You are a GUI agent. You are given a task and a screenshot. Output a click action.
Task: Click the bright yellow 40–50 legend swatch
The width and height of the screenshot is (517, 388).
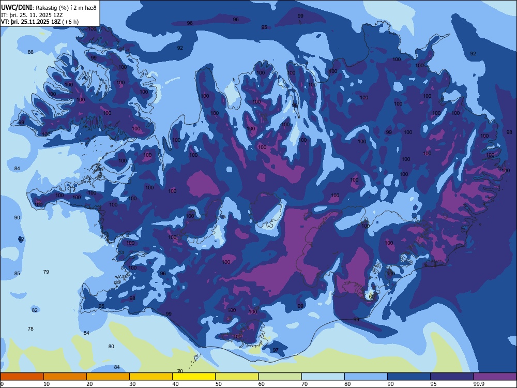(194, 377)
